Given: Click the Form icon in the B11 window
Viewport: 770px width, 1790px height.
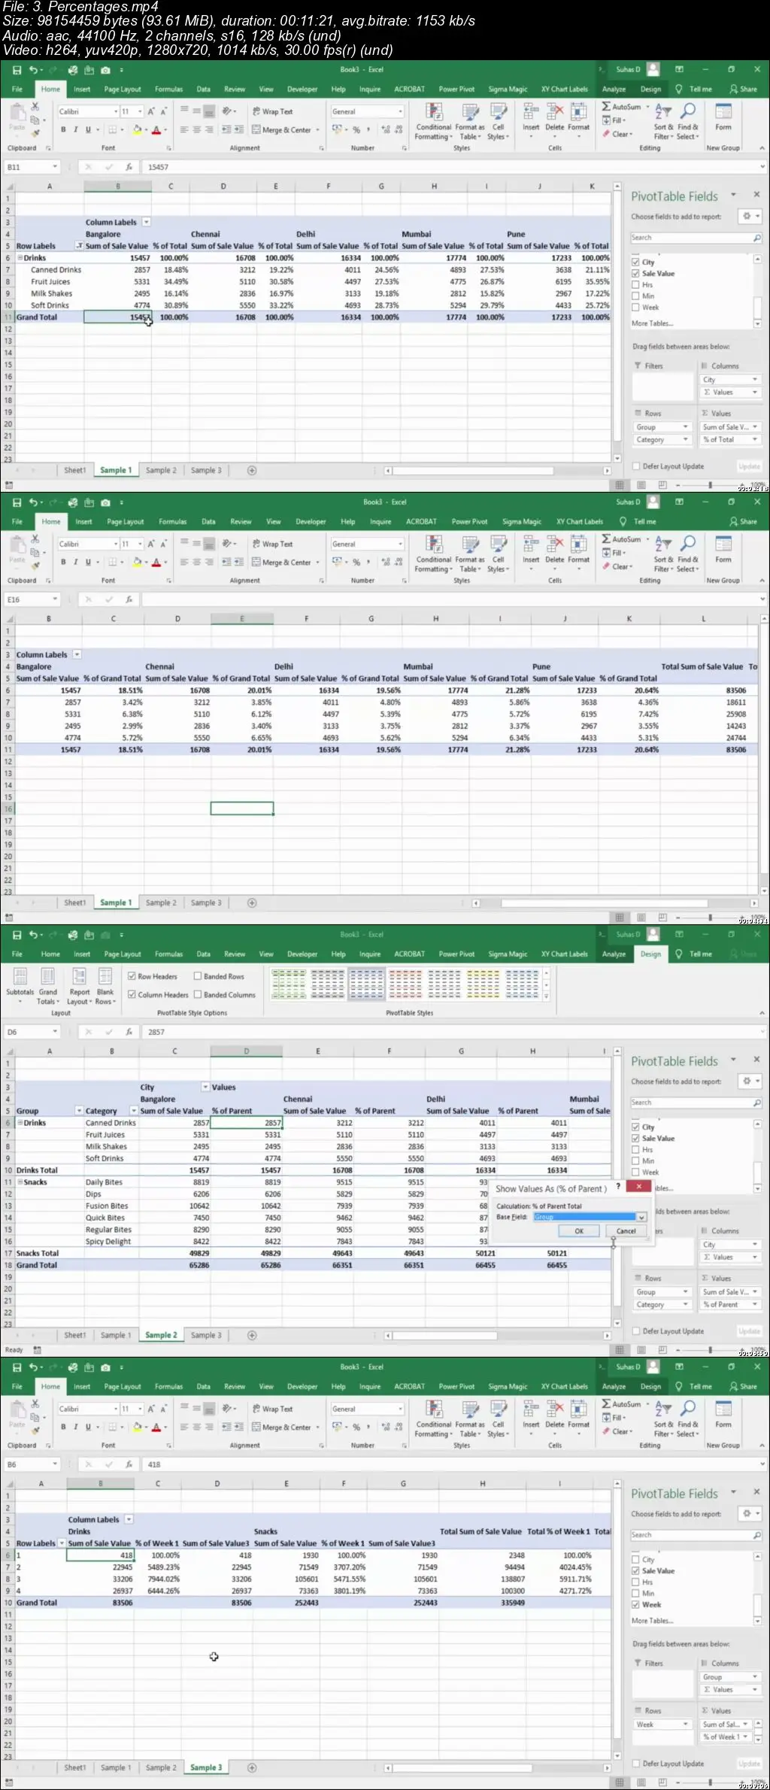Looking at the screenshot, I should click(x=723, y=117).
